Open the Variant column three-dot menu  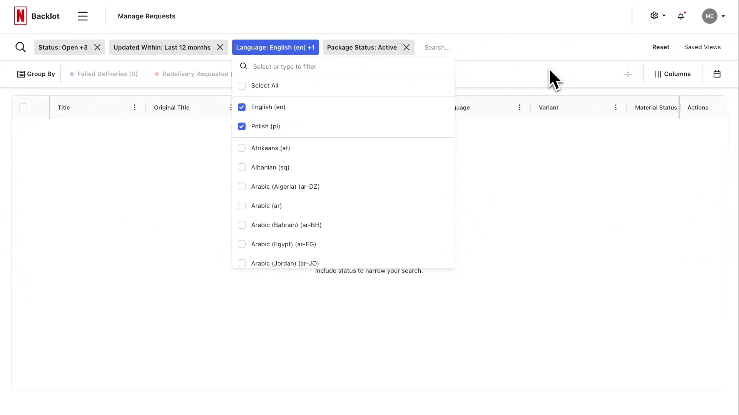[x=615, y=108]
